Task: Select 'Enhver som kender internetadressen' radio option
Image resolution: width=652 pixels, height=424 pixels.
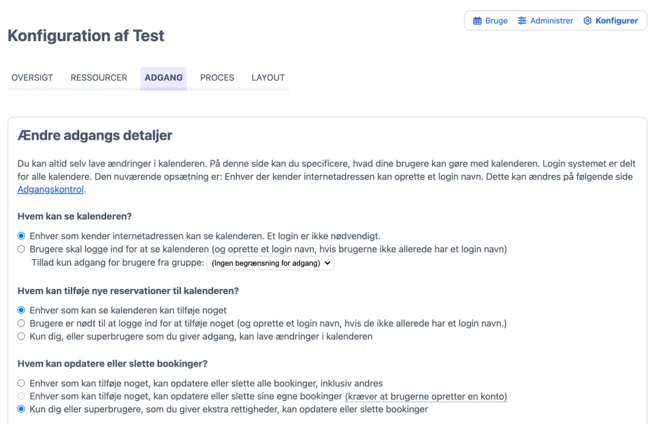Action: [x=22, y=236]
